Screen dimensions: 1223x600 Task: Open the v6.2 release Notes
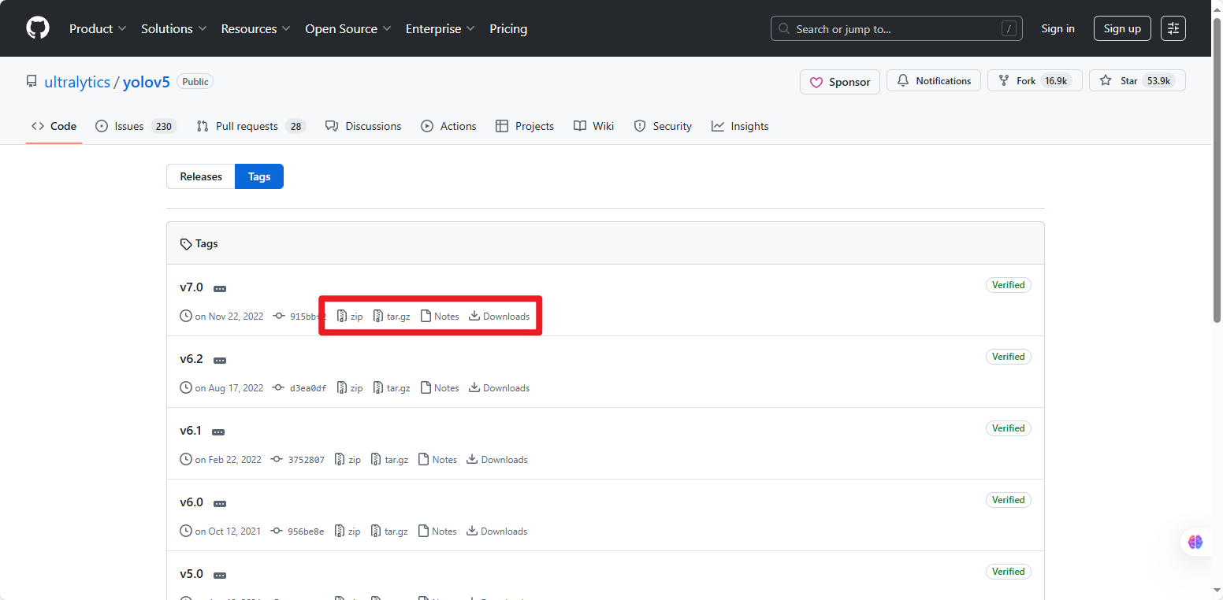[x=440, y=388]
